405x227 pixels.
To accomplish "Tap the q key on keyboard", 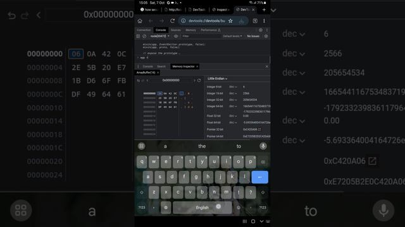I will point(142,162).
